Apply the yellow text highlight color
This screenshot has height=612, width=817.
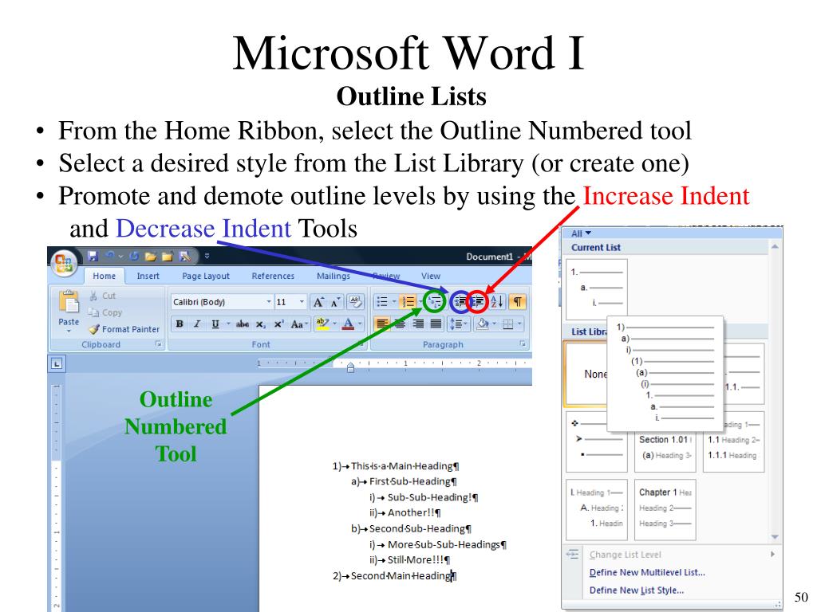click(x=322, y=324)
